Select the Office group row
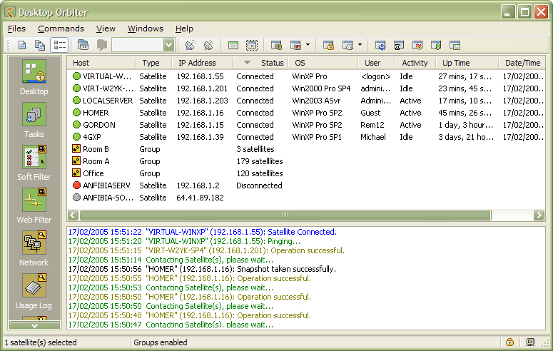 [306, 173]
